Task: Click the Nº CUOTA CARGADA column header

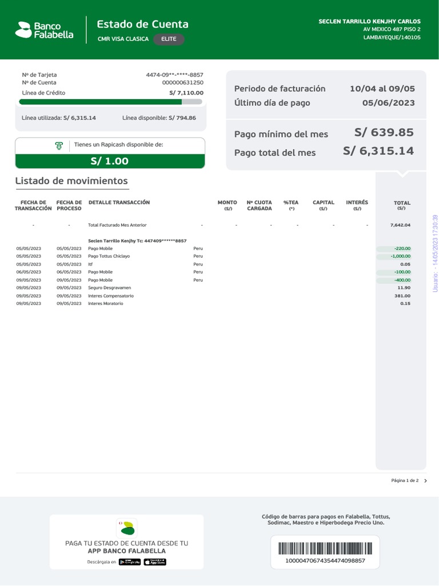Action: tap(259, 205)
